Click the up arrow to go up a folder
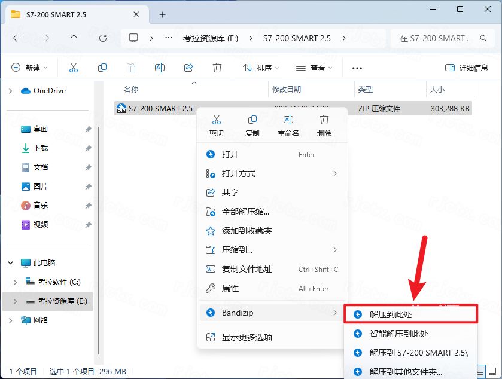Screen dimensions: 502x379 coord(72,38)
